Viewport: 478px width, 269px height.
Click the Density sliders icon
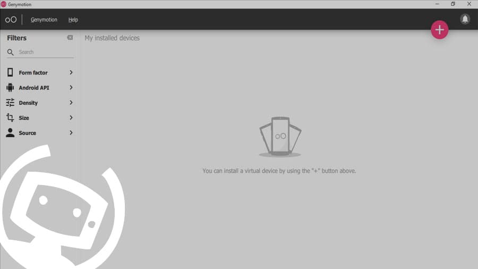10,103
